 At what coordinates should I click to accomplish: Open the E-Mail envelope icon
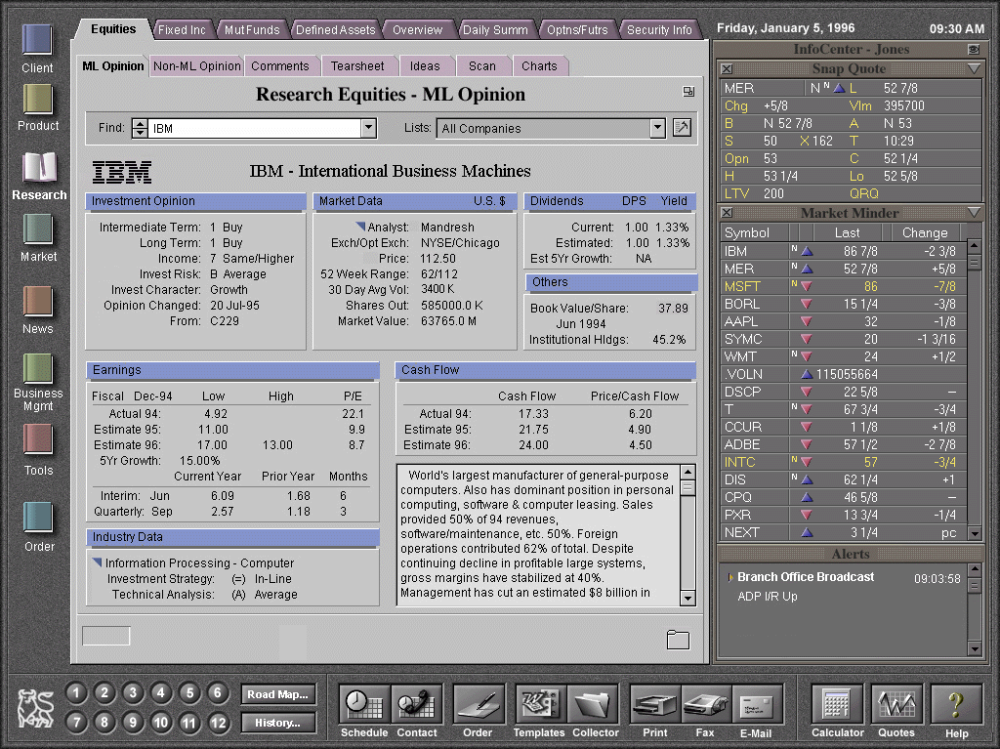[757, 704]
